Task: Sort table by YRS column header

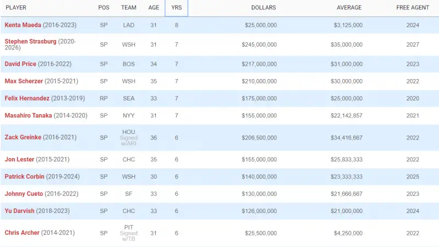Action: point(176,8)
